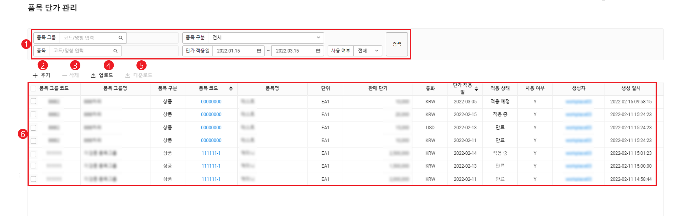This screenshot has height=216, width=690.
Task: Check the first row checkbox
Action: [33, 101]
